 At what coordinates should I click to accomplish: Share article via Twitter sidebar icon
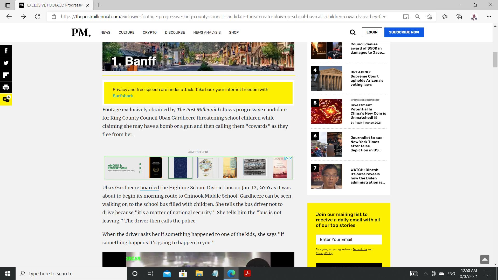click(x=6, y=63)
